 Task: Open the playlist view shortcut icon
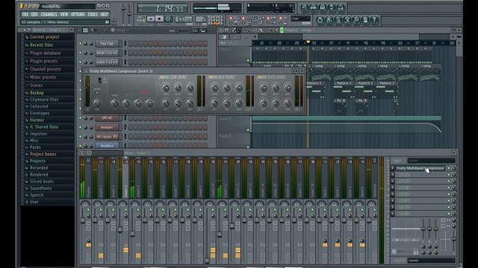(305, 7)
